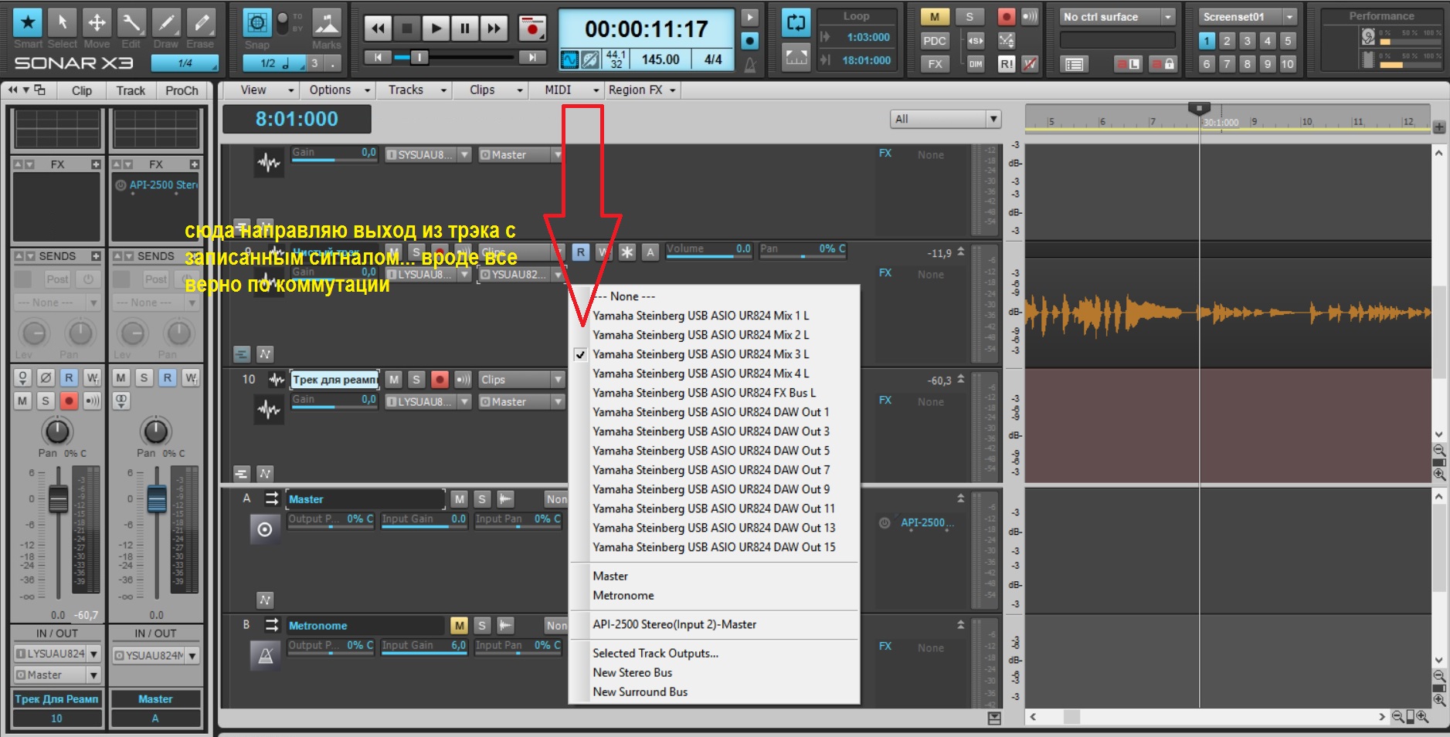Expand the No ctrl surface dropdown
Image resolution: width=1450 pixels, height=737 pixels.
tap(1118, 17)
